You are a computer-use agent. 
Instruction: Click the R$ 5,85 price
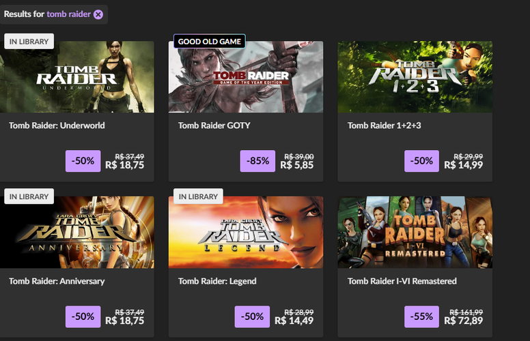[297, 165]
